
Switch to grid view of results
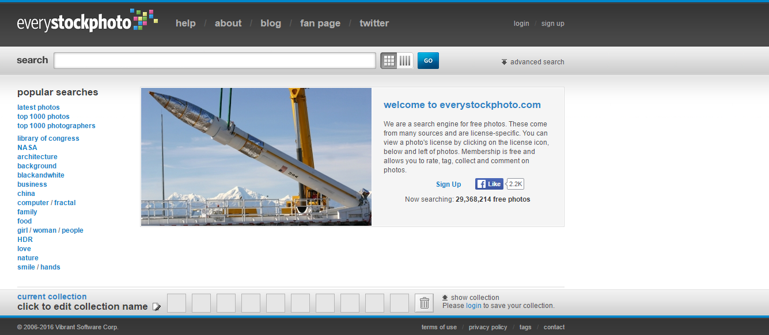pos(389,60)
